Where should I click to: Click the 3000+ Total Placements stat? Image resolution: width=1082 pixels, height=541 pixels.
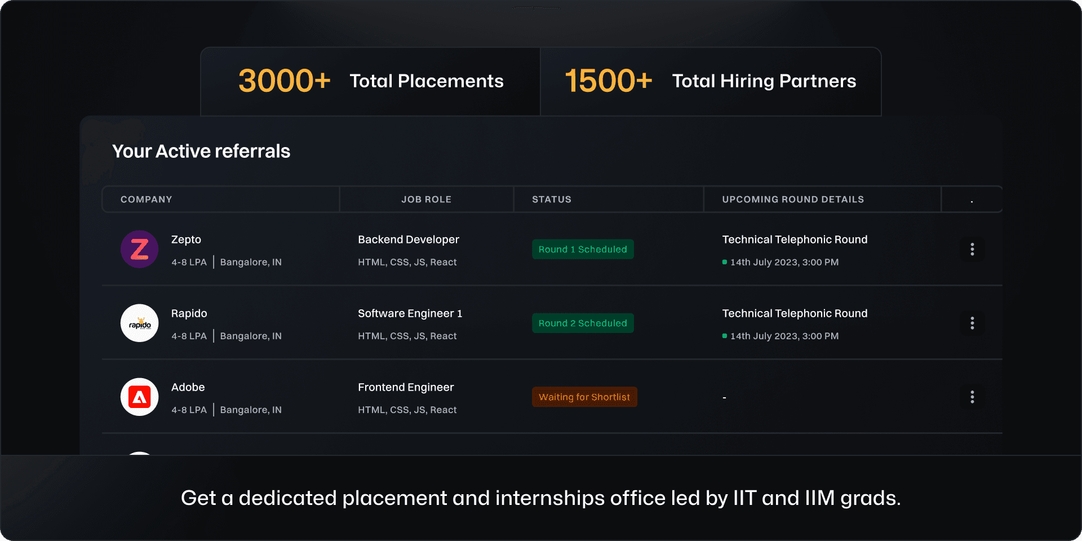coord(371,81)
